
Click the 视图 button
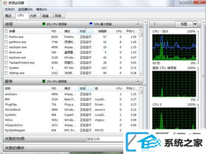(x=184, y=24)
